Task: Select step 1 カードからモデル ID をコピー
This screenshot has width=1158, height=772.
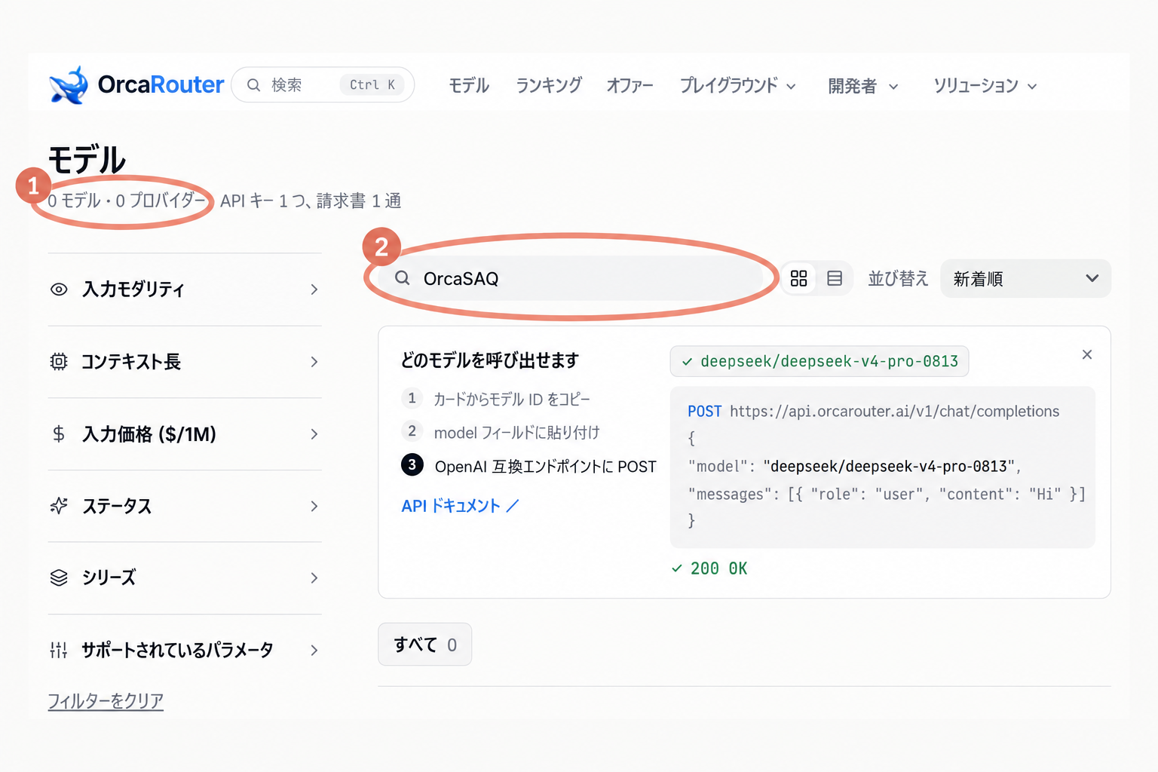Action: pyautogui.click(x=496, y=399)
